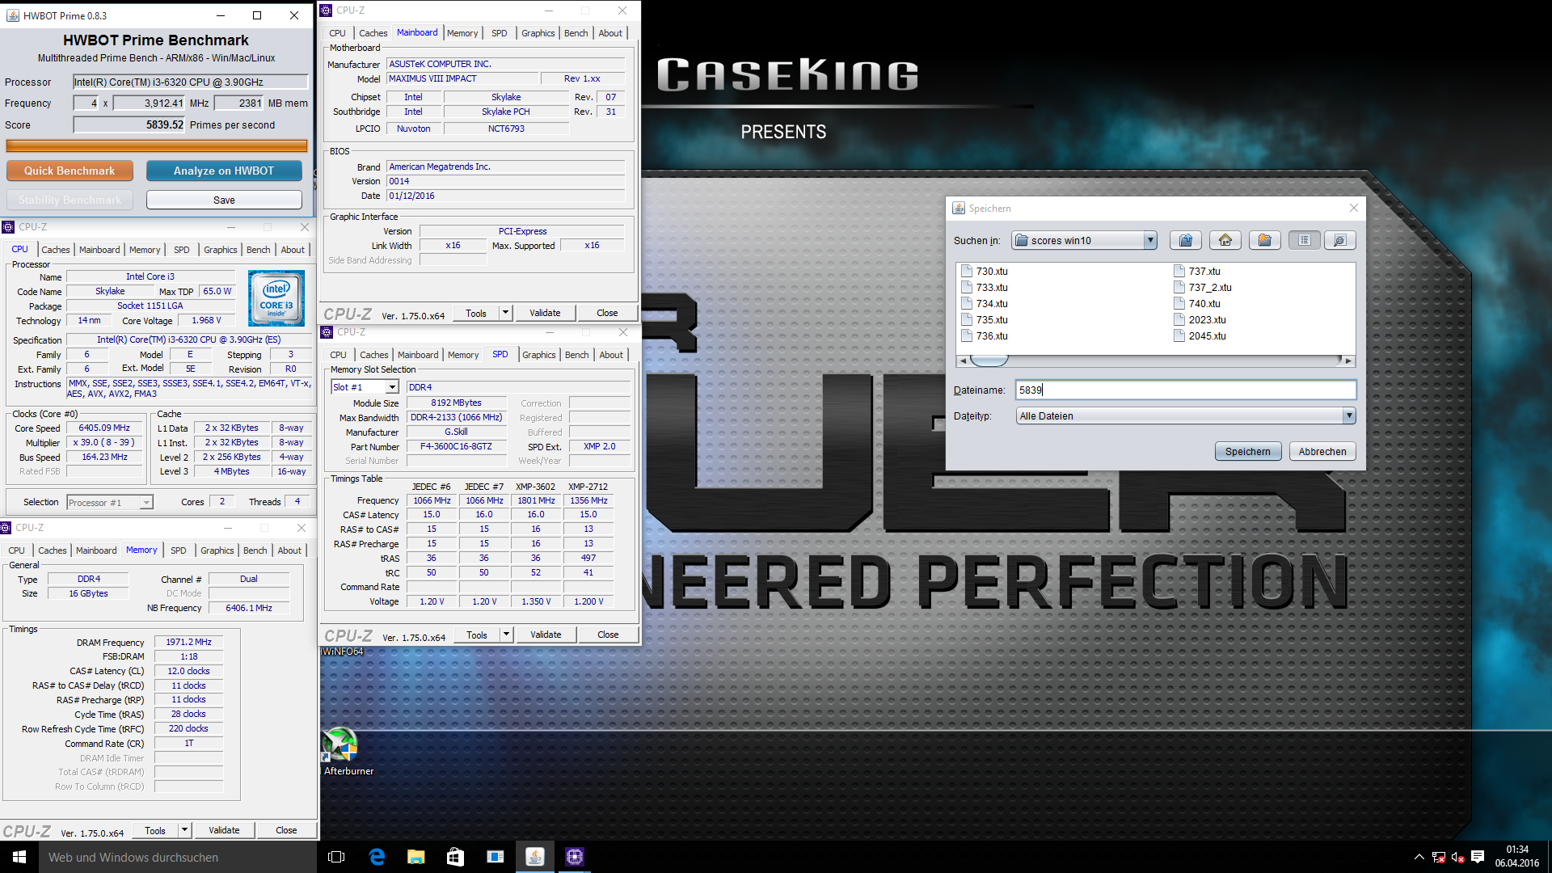1552x873 pixels.
Task: Click the orange HWBOT benchmark progress bar
Action: [157, 146]
